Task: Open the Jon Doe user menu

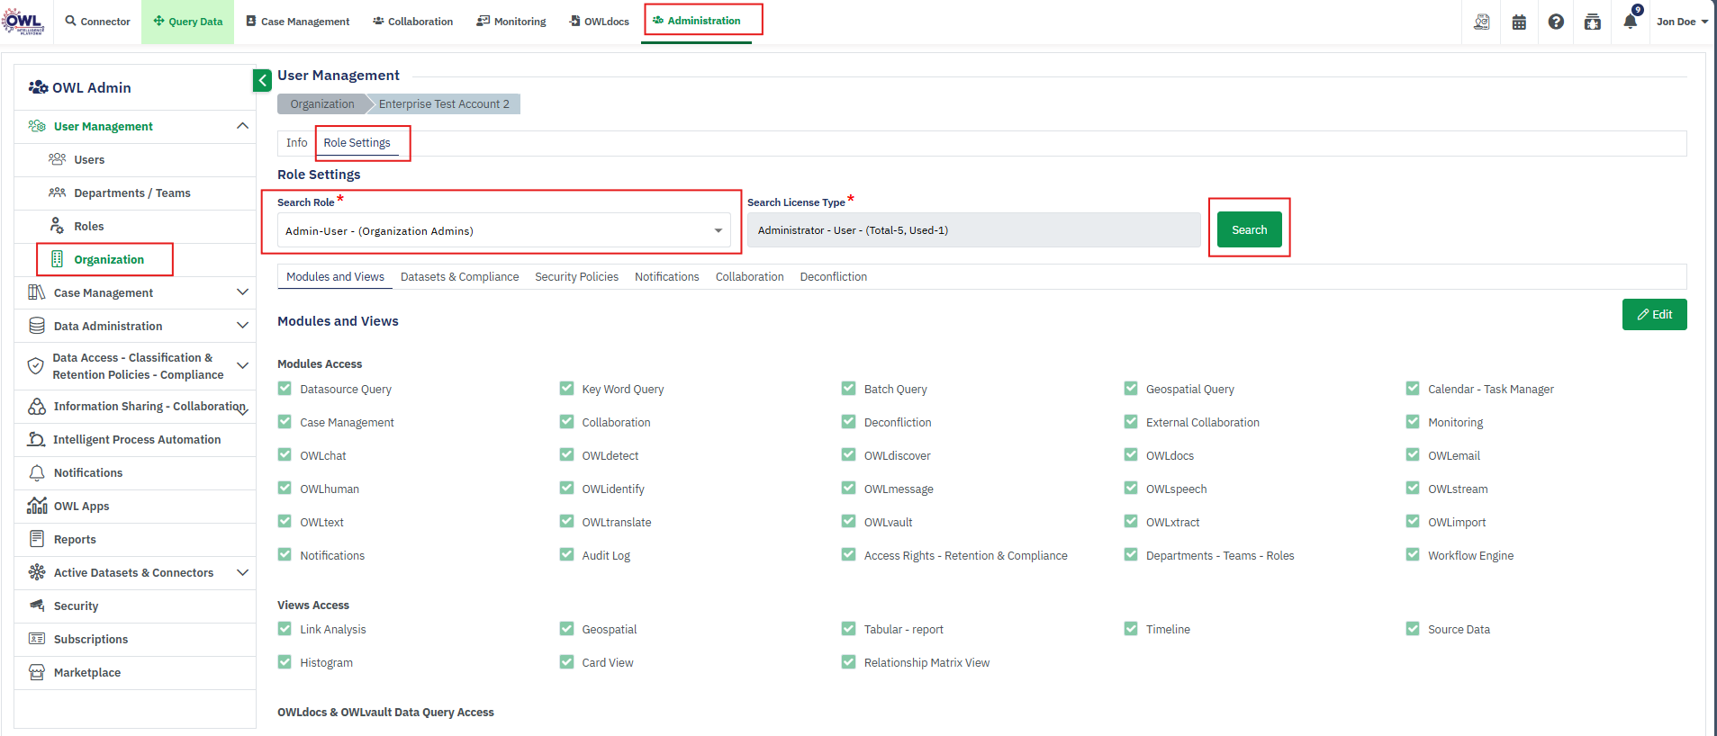Action: 1681,22
